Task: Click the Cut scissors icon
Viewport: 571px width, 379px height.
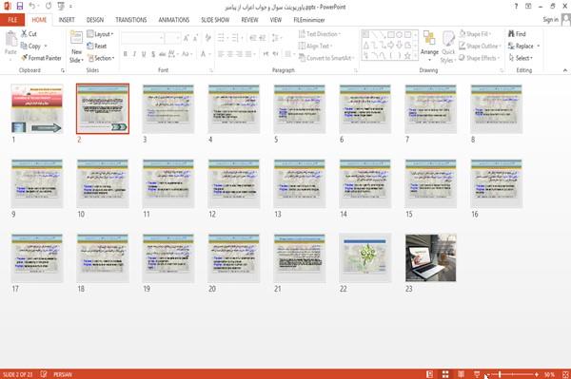Action: point(25,34)
